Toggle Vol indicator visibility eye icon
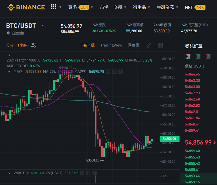217x185 pixels. (82, 173)
